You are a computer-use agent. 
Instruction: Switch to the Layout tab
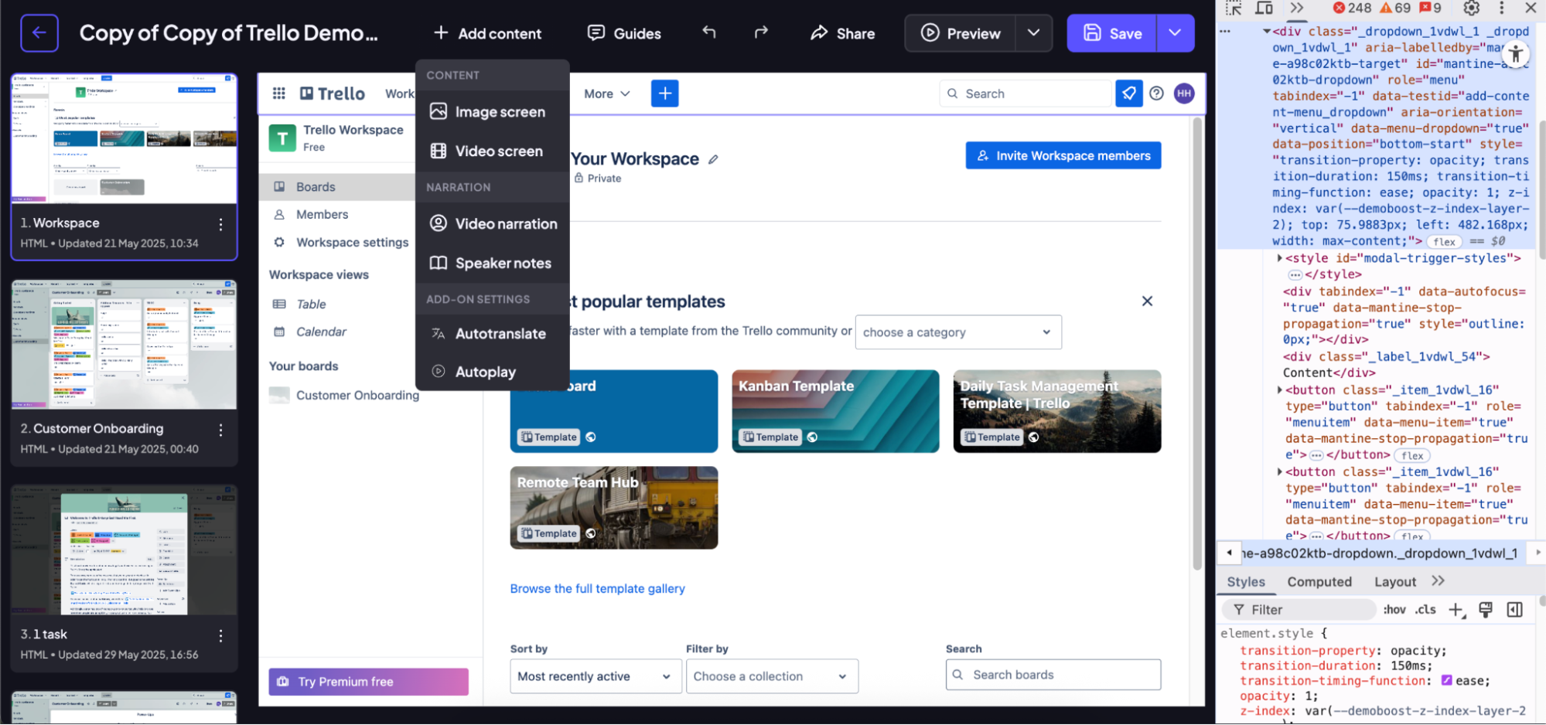point(1395,582)
